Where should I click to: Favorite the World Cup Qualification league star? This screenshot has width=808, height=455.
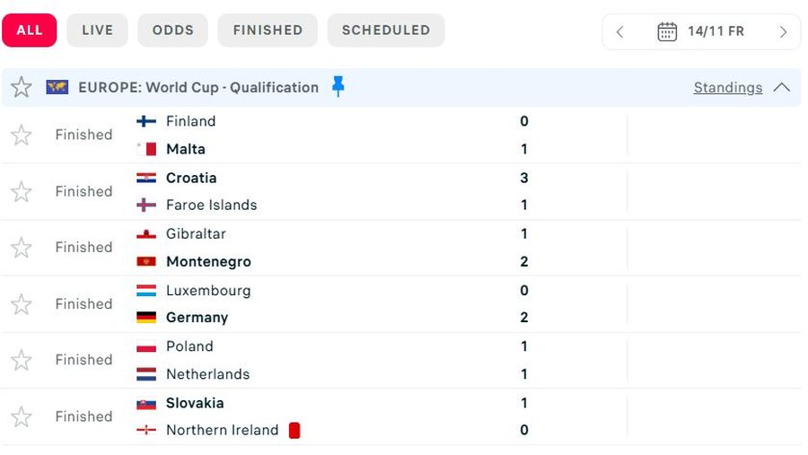click(22, 87)
